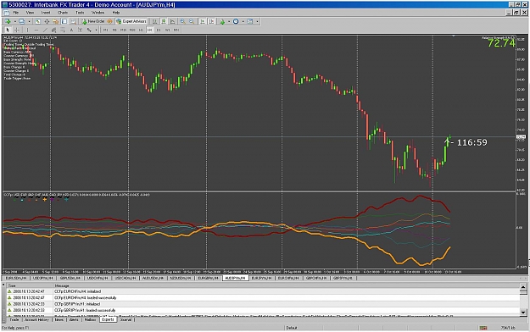Select the trendline drawing tool
Image resolution: width=530 pixels, height=332 pixels.
(x=45, y=30)
